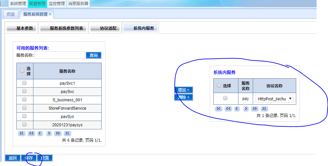Image resolution: width=328 pixels, height=166 pixels.
Task: Click the 查询 search button
Action: [94, 55]
